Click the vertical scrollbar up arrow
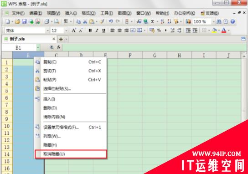Image resolution: width=248 pixels, height=174 pixels. (244, 56)
